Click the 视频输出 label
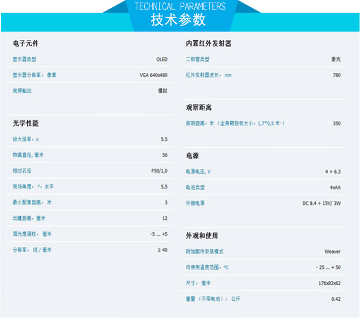Image resolution: width=360 pixels, height=318 pixels. click(x=22, y=91)
